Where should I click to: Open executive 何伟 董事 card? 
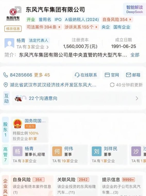[69, 155]
